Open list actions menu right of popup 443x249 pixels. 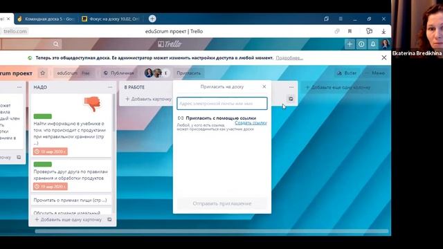[x=291, y=87]
